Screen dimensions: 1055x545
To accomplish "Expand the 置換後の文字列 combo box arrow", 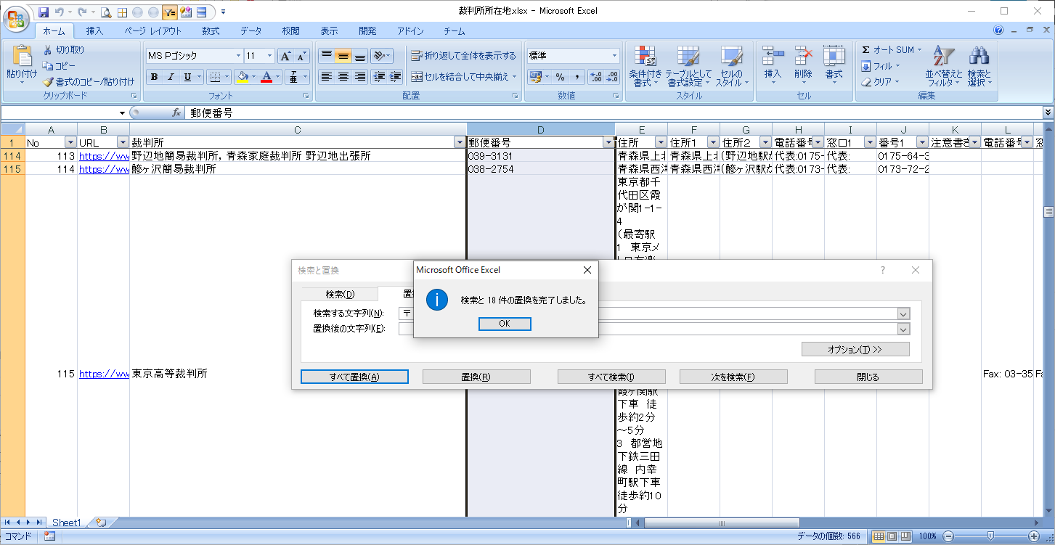I will (903, 329).
